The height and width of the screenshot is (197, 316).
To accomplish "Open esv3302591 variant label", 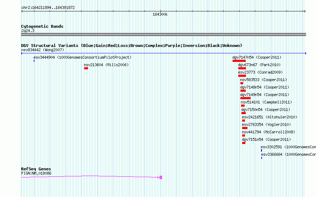I will pos(288,147).
